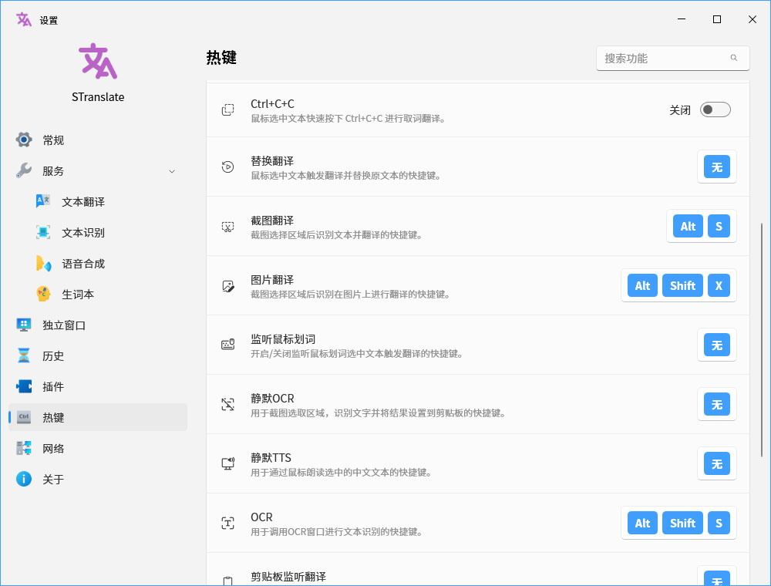
Task: Click the 截图翻译 scissors icon
Action: 227,227
